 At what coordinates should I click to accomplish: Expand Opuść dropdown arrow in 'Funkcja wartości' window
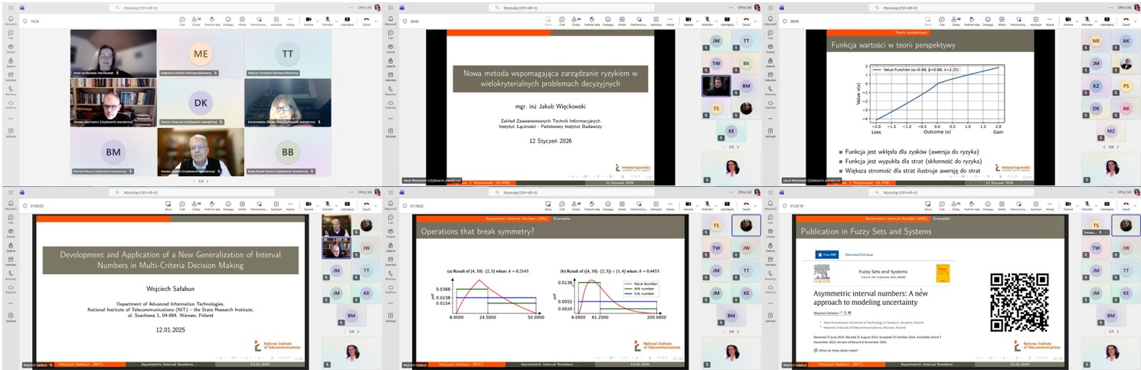(x=1135, y=20)
